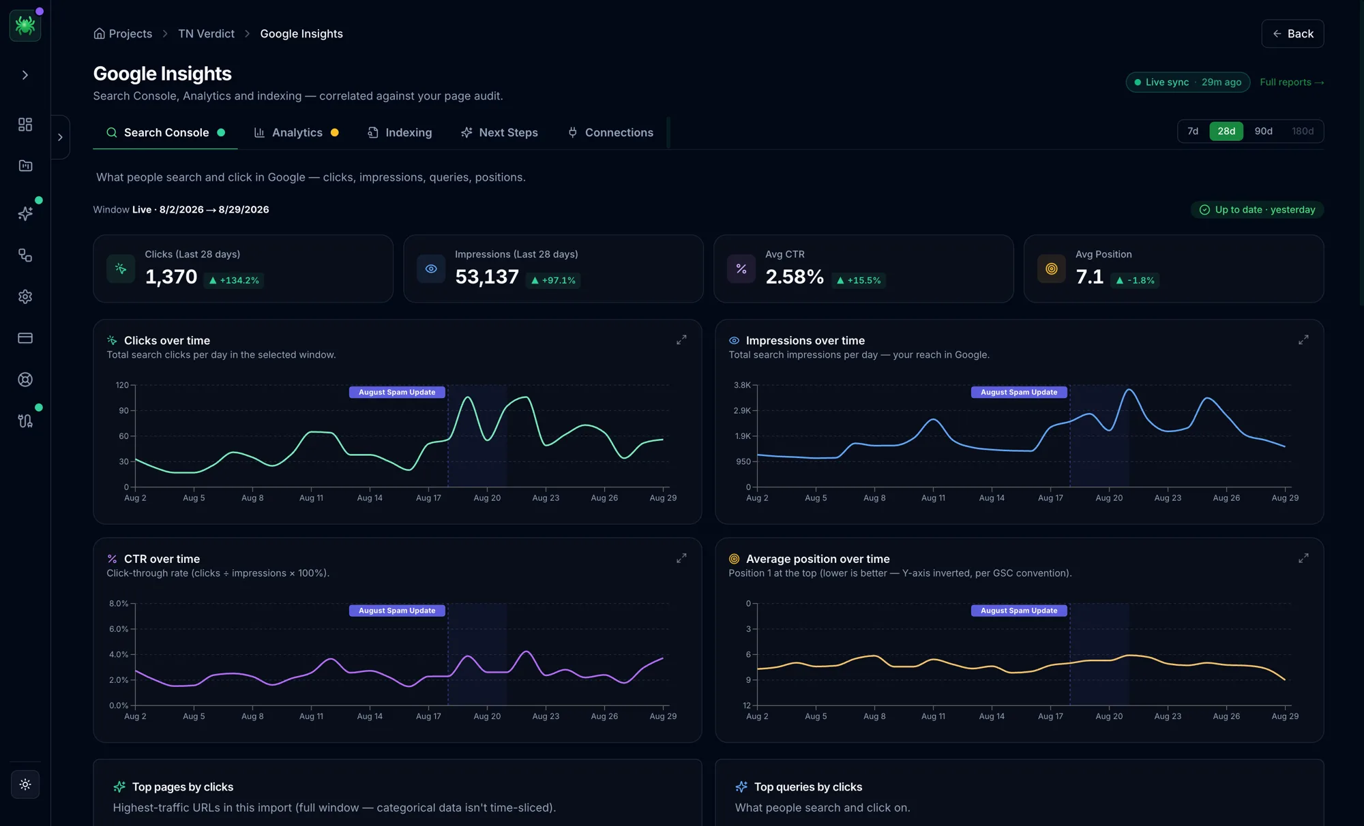Open the lifebuoy support icon in sidebar

pyautogui.click(x=25, y=380)
